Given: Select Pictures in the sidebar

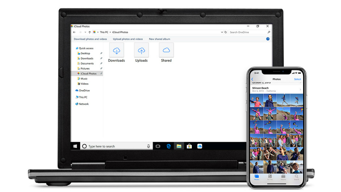Looking at the screenshot, I should [x=84, y=69].
